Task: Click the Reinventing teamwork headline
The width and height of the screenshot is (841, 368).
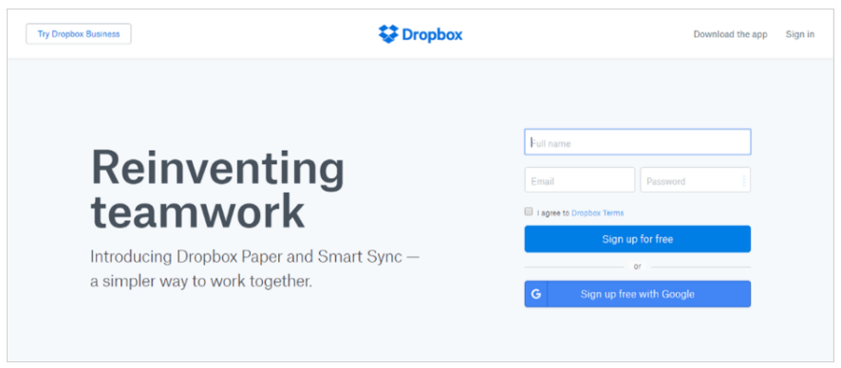Action: click(217, 189)
